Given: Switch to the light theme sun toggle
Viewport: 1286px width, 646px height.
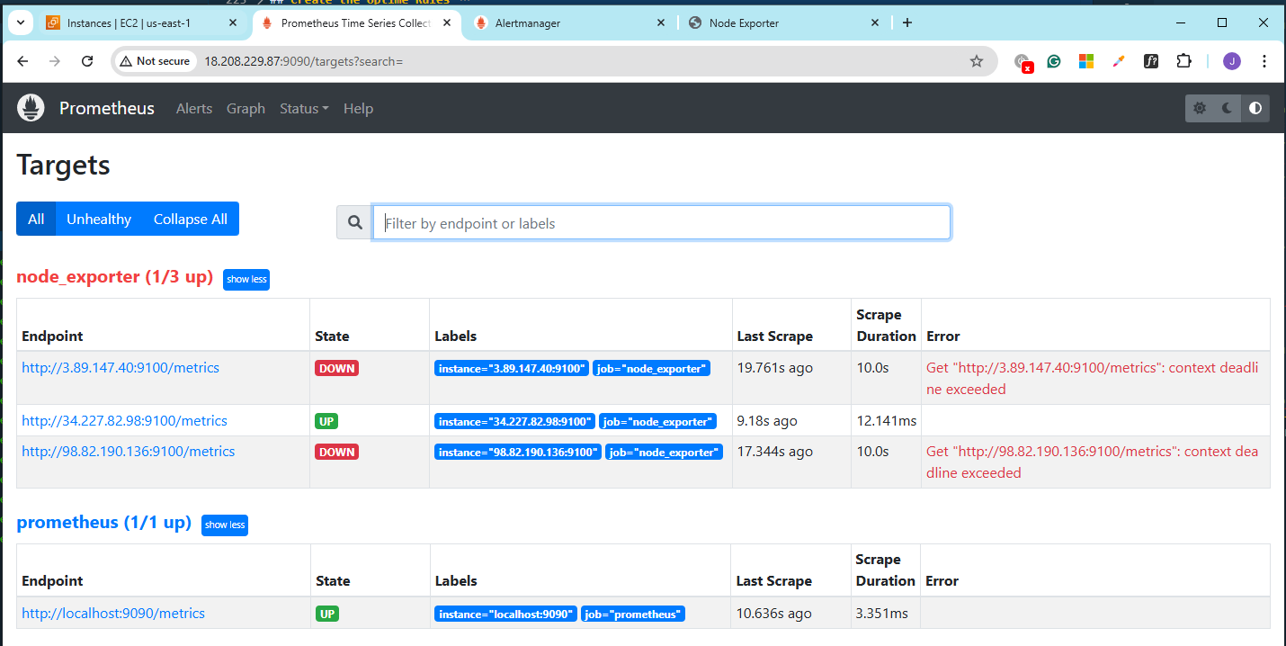Looking at the screenshot, I should pos(1200,109).
